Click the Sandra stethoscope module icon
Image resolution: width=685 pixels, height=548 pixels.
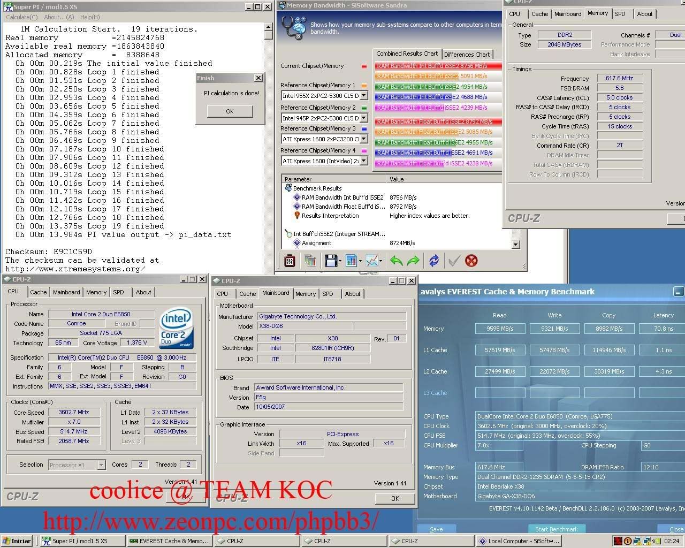293,28
